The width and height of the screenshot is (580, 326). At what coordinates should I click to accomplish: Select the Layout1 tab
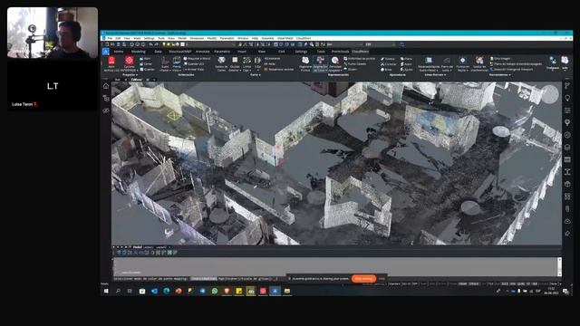pyautogui.click(x=148, y=247)
